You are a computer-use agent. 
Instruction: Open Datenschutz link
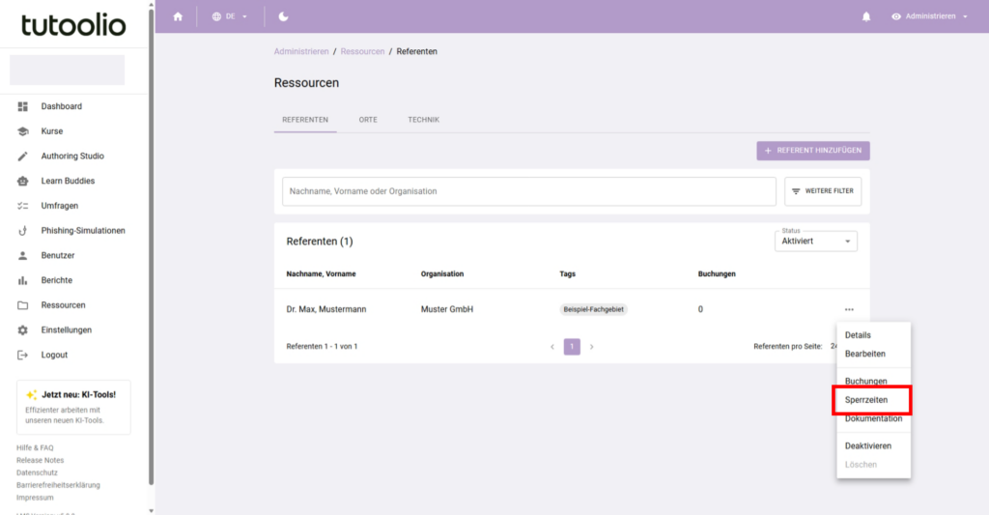coord(37,472)
